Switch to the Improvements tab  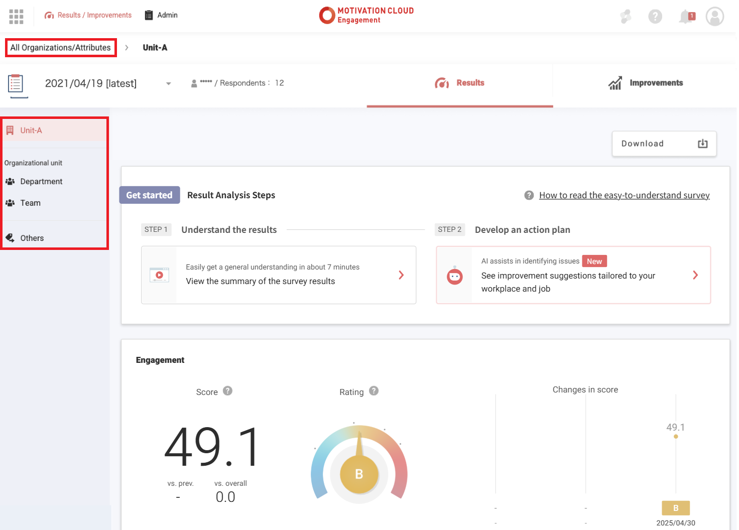pos(645,83)
